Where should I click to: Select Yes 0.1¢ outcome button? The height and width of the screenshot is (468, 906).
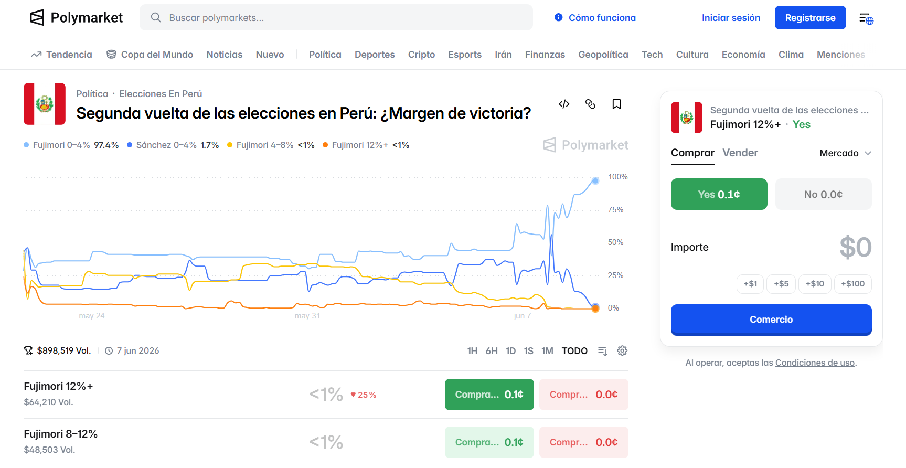pos(719,194)
